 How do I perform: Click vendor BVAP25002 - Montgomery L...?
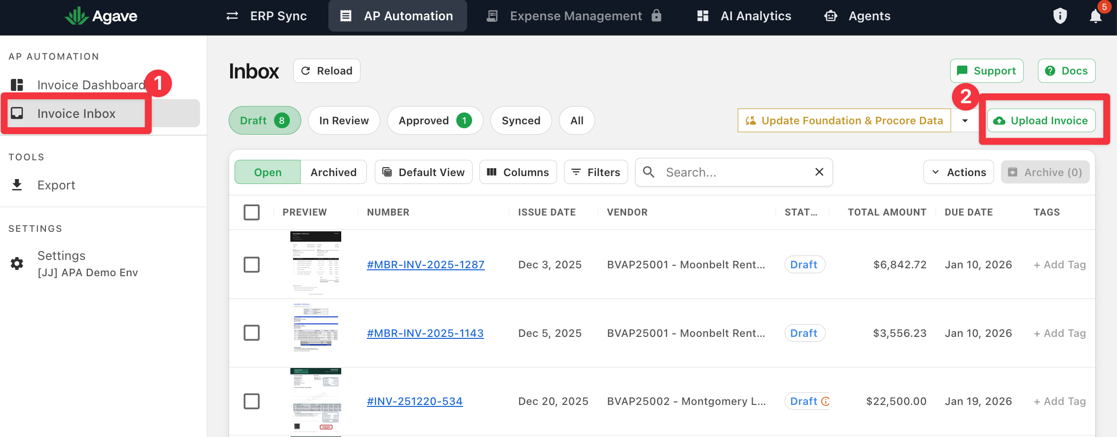tap(686, 401)
